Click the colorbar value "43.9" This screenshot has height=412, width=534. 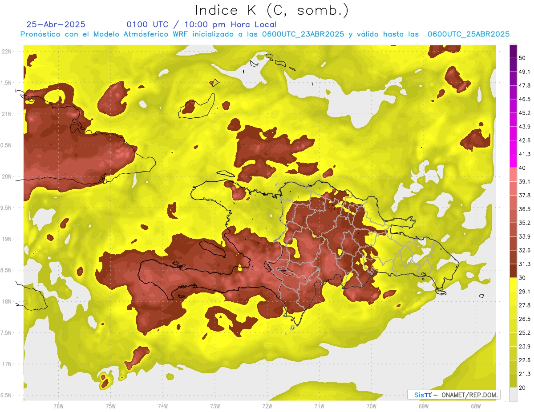click(x=524, y=127)
